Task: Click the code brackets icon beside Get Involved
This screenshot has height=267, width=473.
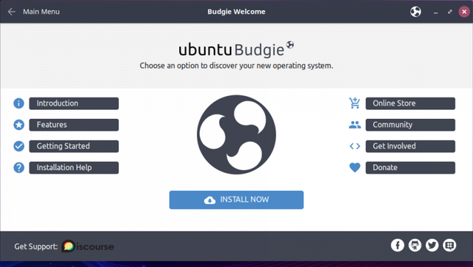Action: click(355, 146)
